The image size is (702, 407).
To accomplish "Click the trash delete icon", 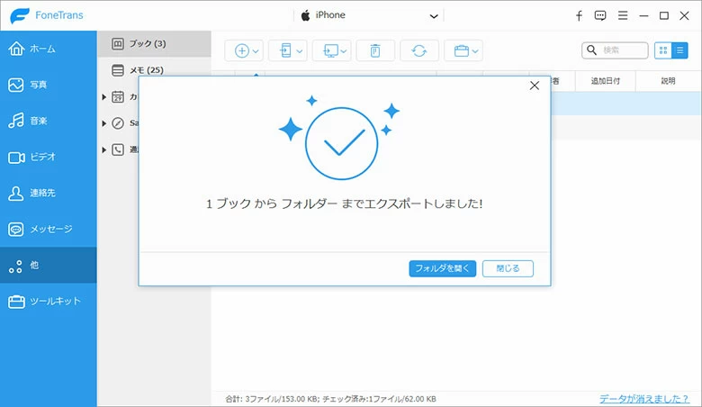I will 374,51.
